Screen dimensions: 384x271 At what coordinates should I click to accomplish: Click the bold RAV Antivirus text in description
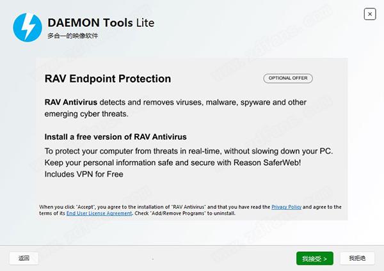point(71,102)
